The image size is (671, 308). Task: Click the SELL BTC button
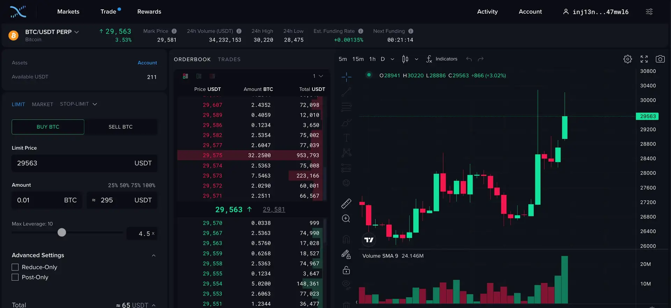tap(121, 127)
